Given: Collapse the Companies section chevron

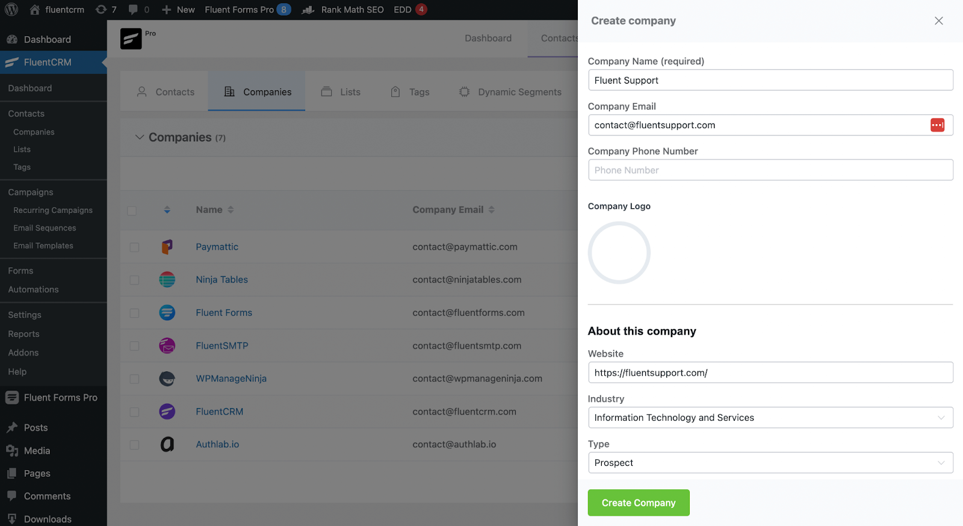Looking at the screenshot, I should 140,137.
